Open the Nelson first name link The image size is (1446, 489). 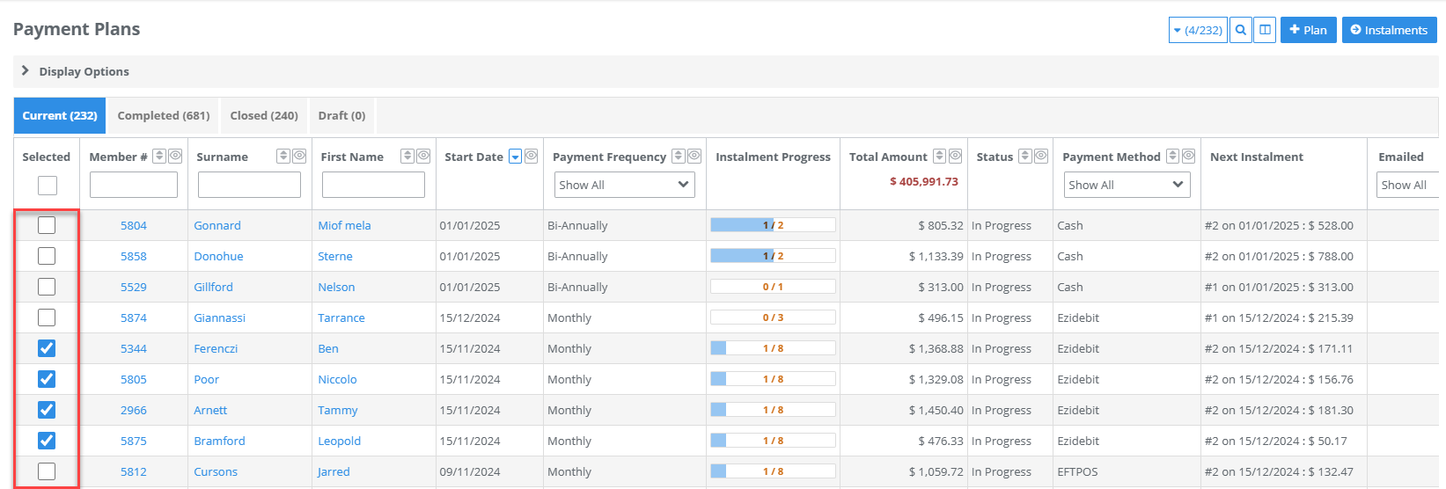[336, 287]
